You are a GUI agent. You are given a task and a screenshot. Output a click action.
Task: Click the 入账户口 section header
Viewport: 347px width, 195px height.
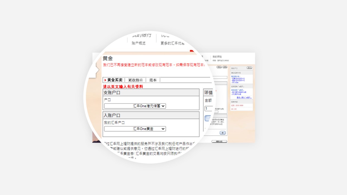pos(151,115)
